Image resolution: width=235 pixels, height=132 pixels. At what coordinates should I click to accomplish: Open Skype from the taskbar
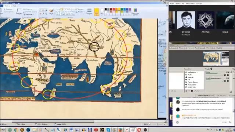108,130
